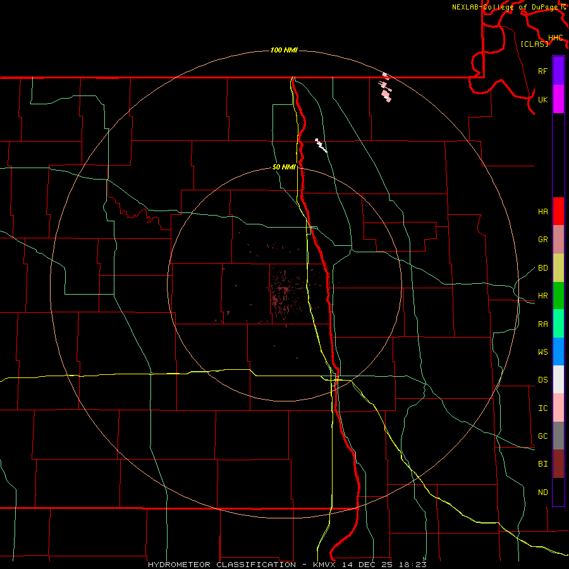Click the UK magenta legend swatch
Viewport: 569px width, 569px height.
click(558, 99)
